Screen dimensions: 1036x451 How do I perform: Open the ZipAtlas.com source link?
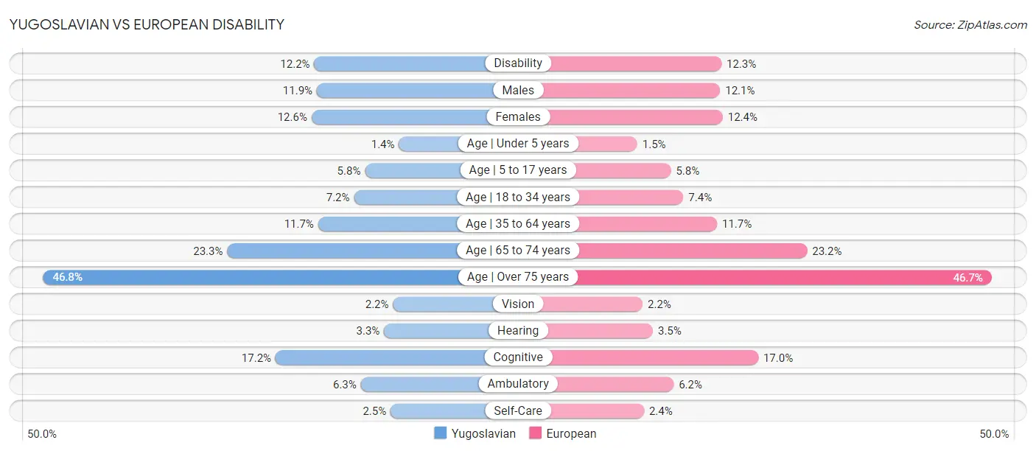[970, 24]
